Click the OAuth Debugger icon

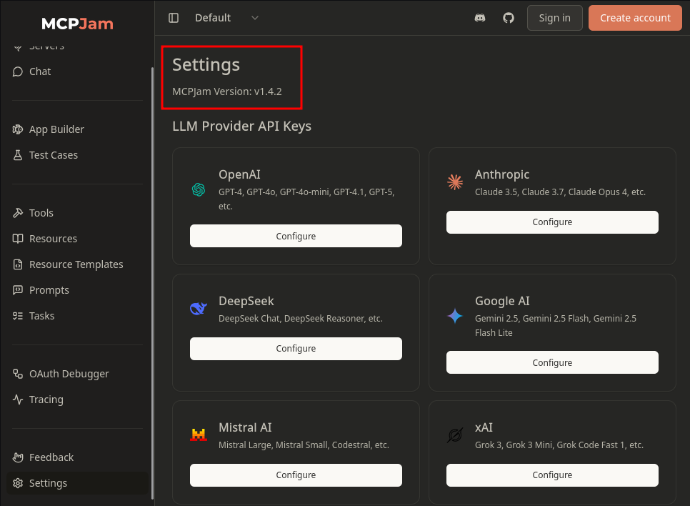18,374
